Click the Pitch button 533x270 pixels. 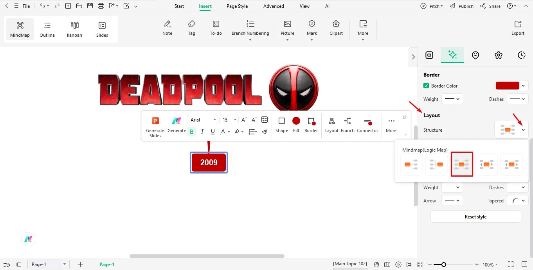pyautogui.click(x=432, y=6)
